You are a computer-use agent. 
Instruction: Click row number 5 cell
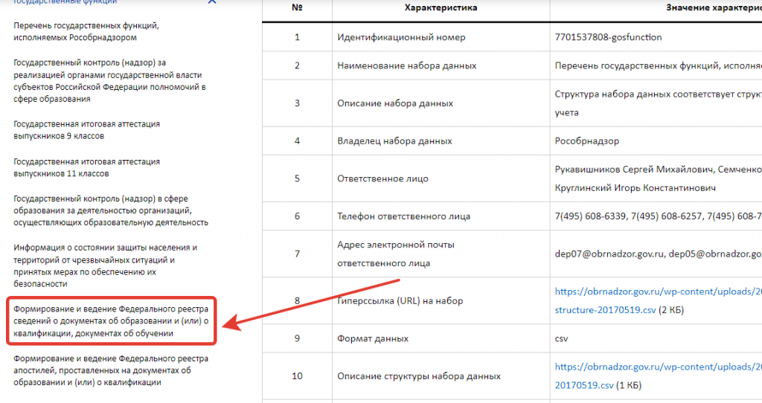click(297, 178)
